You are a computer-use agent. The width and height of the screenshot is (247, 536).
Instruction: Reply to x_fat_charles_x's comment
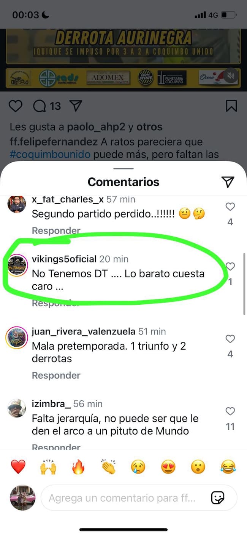56,230
